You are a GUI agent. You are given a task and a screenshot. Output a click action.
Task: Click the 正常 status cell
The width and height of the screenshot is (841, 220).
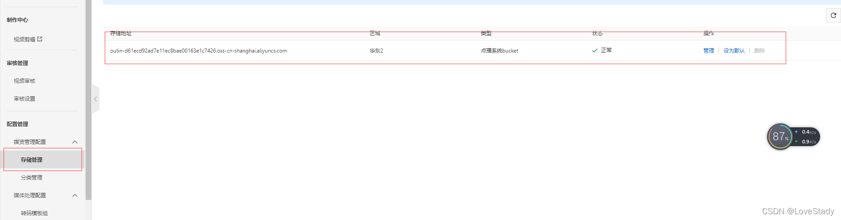(x=602, y=50)
